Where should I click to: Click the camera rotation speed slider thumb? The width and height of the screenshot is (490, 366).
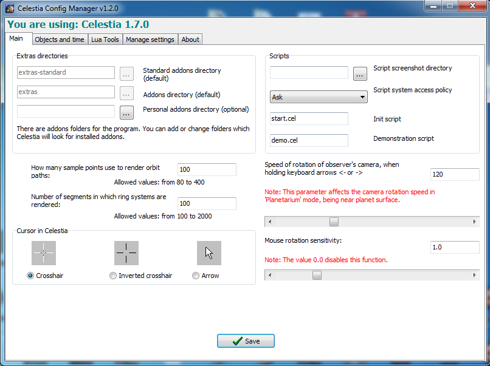pyautogui.click(x=334, y=222)
